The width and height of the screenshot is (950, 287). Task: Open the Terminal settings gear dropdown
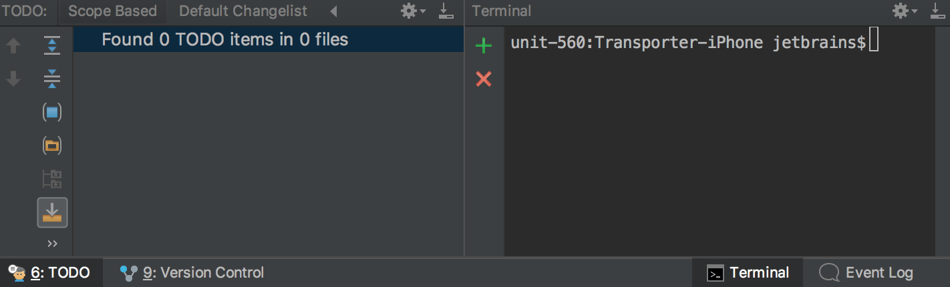905,11
